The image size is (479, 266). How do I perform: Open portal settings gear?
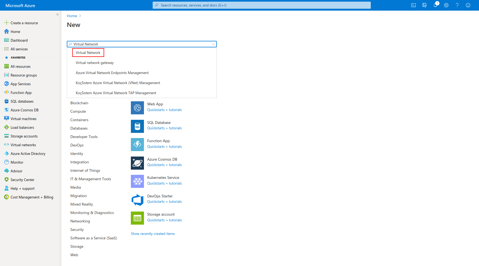[x=446, y=5]
